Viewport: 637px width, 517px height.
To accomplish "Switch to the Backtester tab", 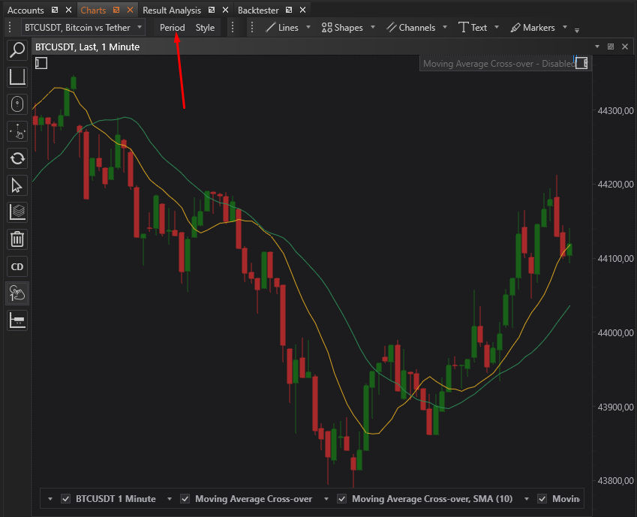I will pos(258,10).
